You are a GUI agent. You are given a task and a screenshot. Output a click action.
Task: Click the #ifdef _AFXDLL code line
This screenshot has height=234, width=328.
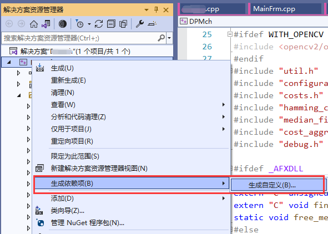point(269,169)
